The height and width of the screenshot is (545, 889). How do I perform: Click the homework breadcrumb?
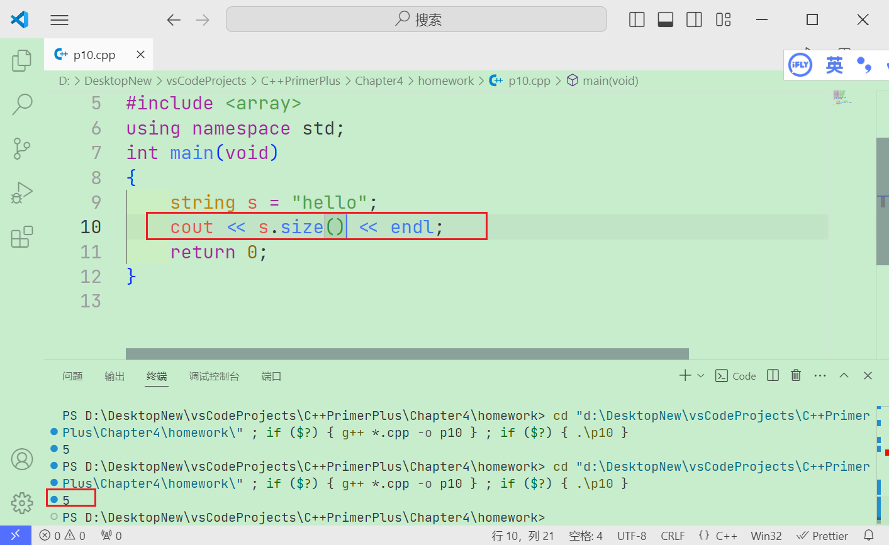click(446, 81)
